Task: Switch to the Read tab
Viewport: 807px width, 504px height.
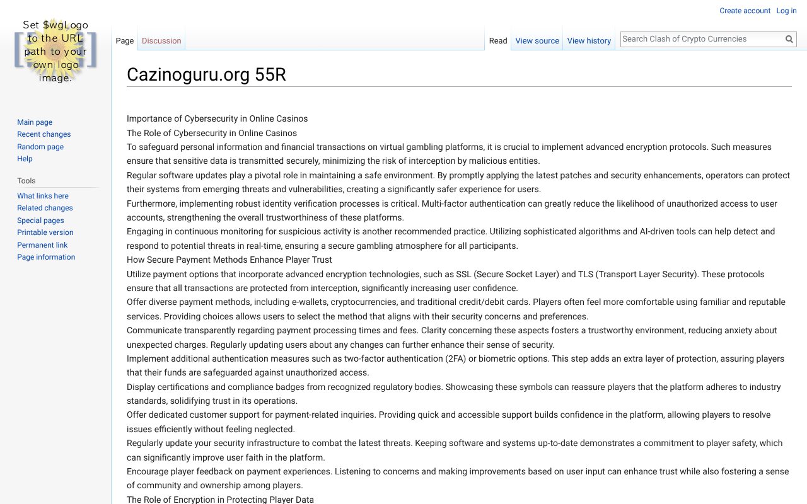Action: pos(497,41)
